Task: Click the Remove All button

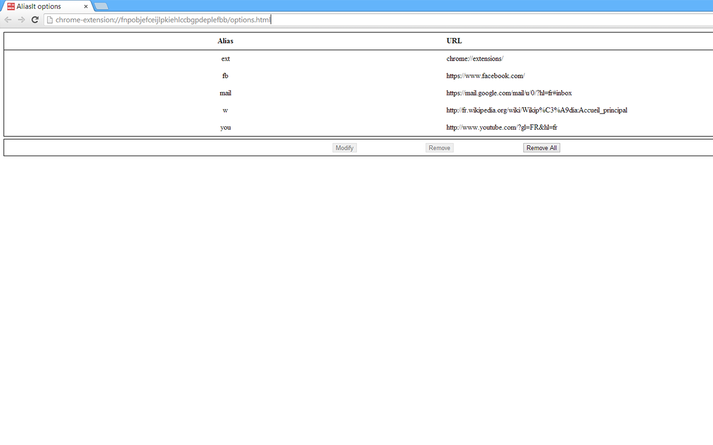Action: click(541, 148)
